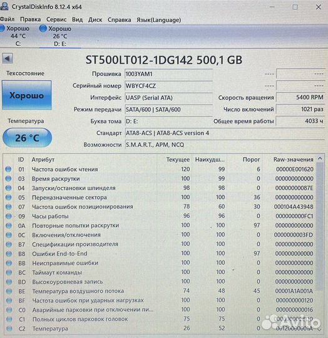The image size is (328, 338).
Task: Click the 26 °C temperature button
Action: click(x=27, y=138)
